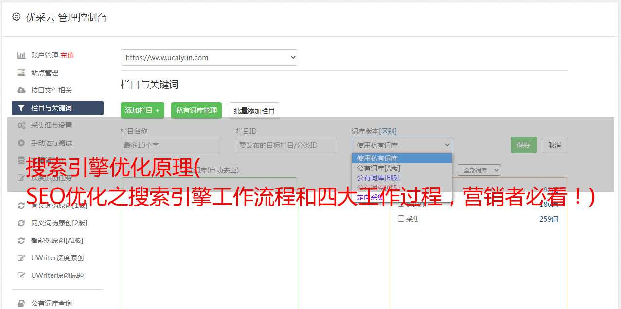Image resolution: width=621 pixels, height=309 pixels.
Task: Click the edit icon for UWriter深度原创
Action: point(21,258)
